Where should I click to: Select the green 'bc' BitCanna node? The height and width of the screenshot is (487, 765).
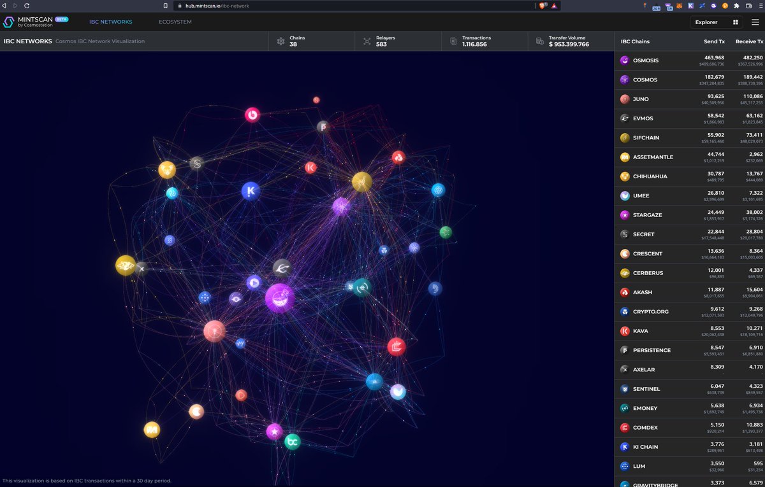(293, 442)
